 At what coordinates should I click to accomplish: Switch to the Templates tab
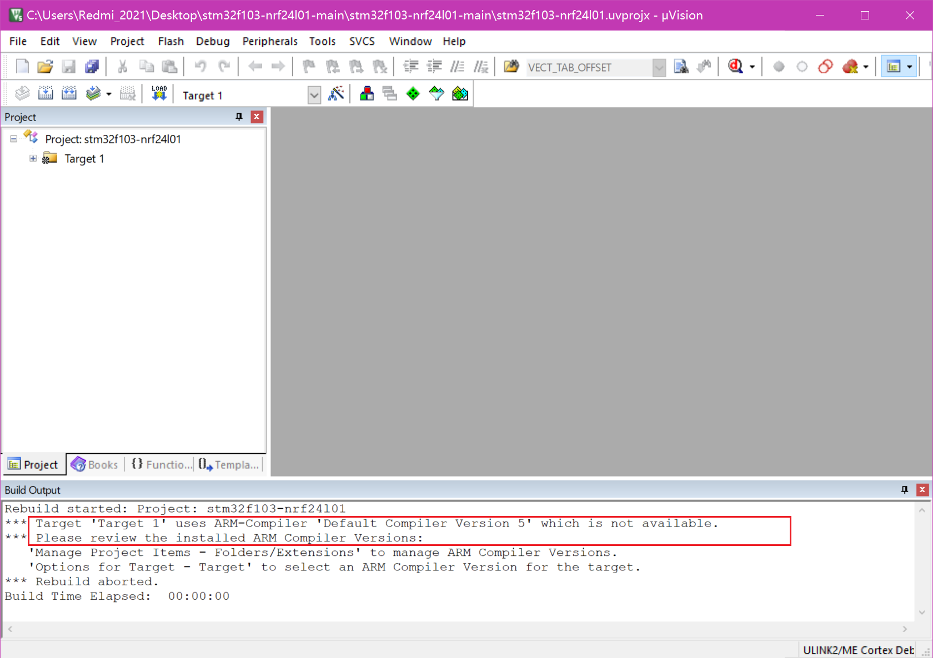coord(228,464)
